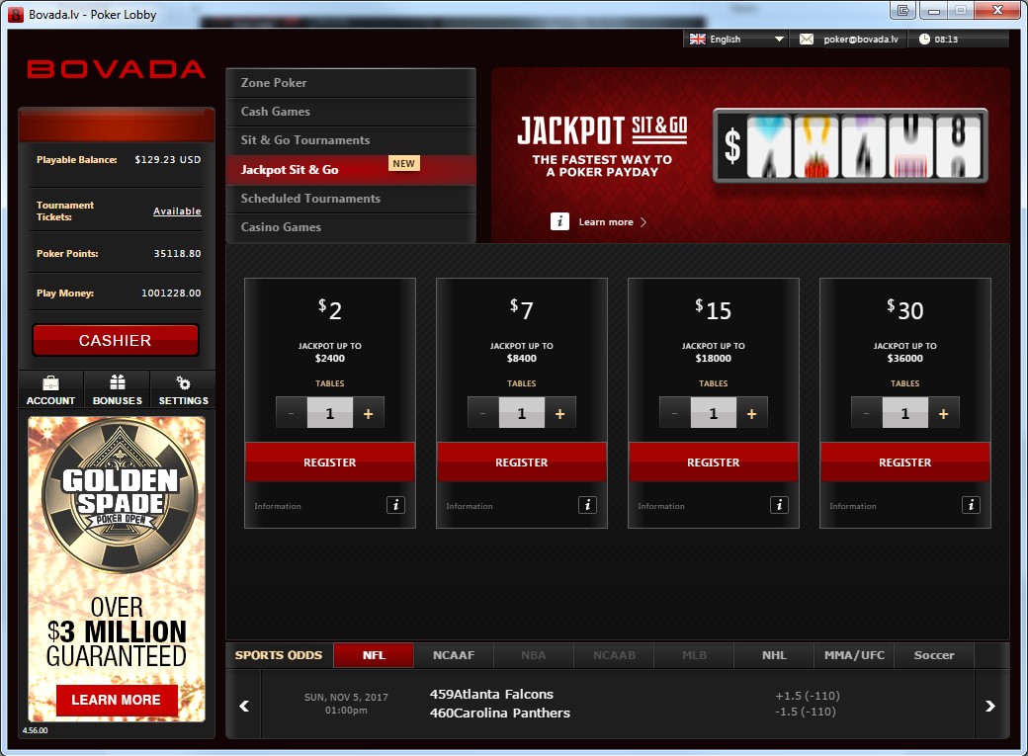Image resolution: width=1028 pixels, height=756 pixels.
Task: Click the 459Atlanta Falcons team name
Action: [491, 694]
